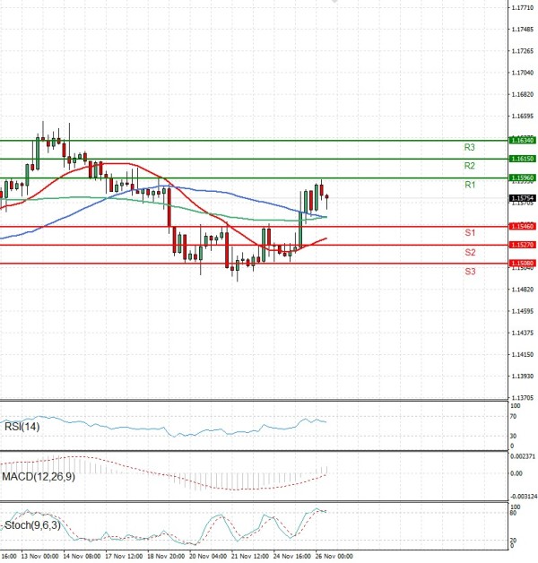The image size is (538, 563).
Task: Select the S3 support level label
Action: [469, 271]
